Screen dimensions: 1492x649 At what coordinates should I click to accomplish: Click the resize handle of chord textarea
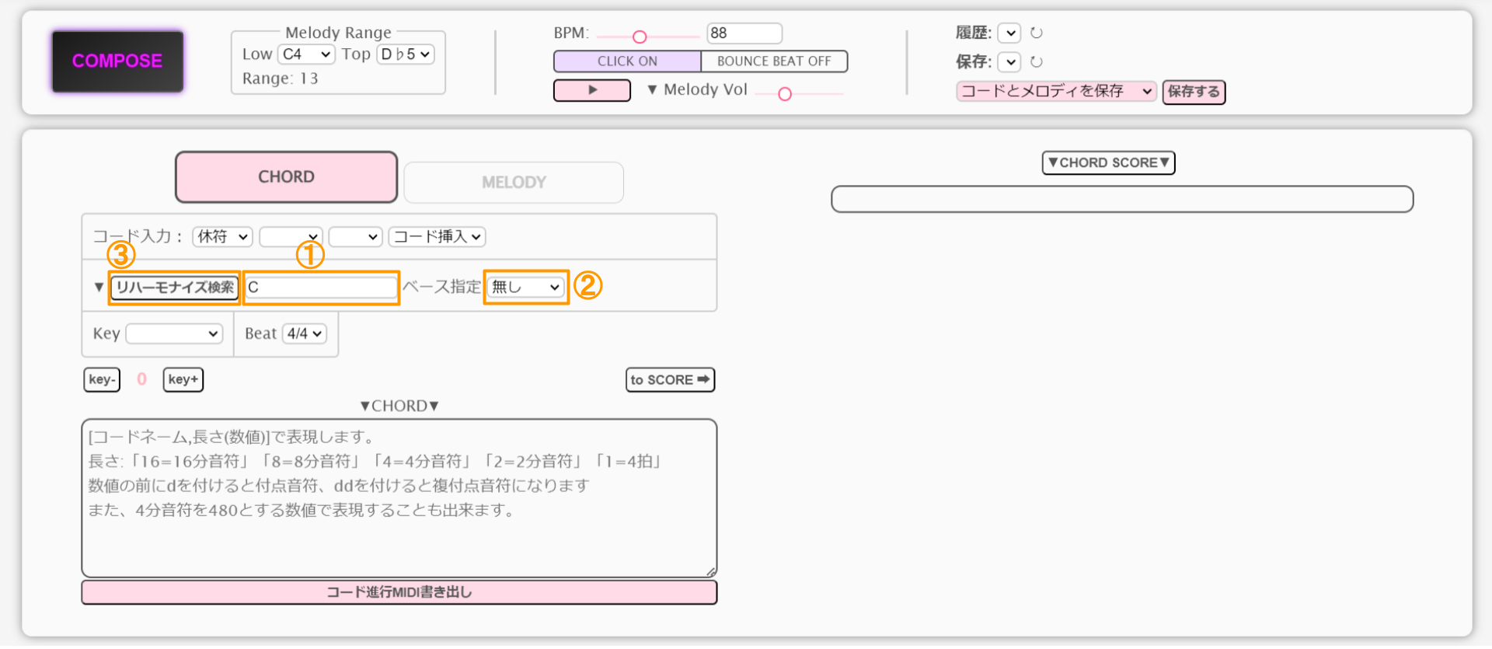pyautogui.click(x=710, y=572)
